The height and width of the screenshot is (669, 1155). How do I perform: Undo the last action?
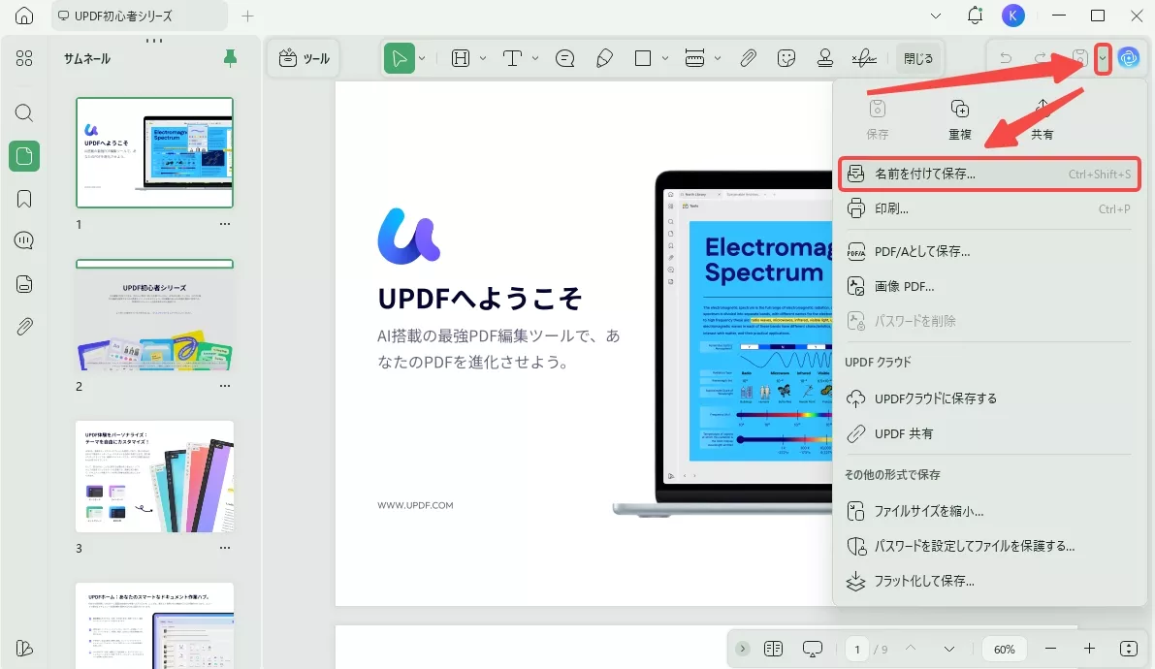1006,58
